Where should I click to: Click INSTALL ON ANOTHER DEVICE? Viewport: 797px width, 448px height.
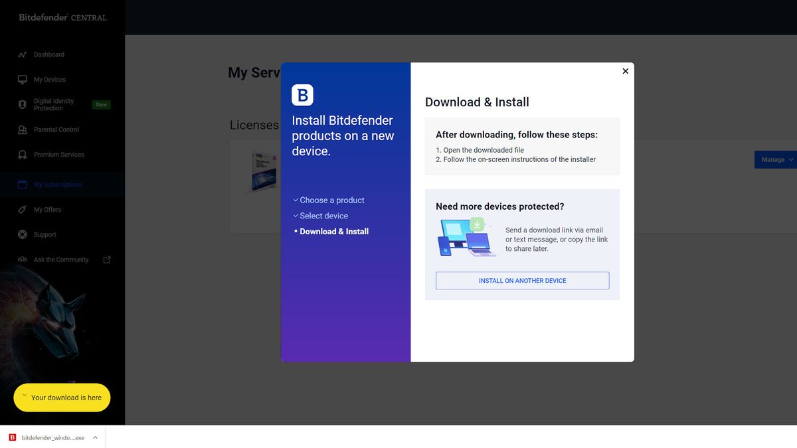click(522, 280)
